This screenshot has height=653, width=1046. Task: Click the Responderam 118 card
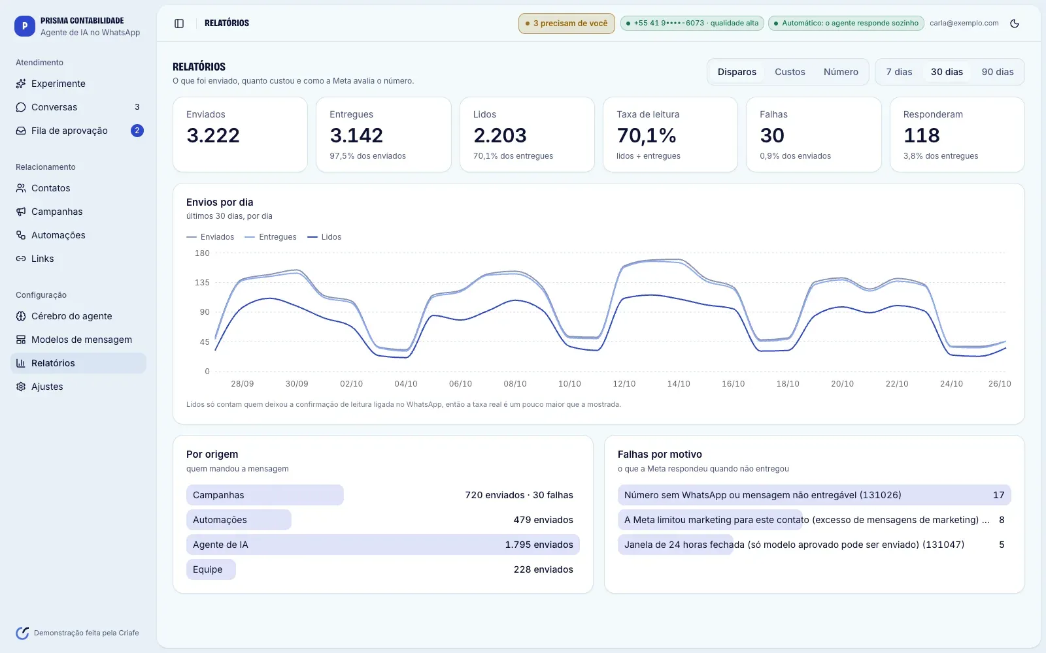(x=957, y=135)
